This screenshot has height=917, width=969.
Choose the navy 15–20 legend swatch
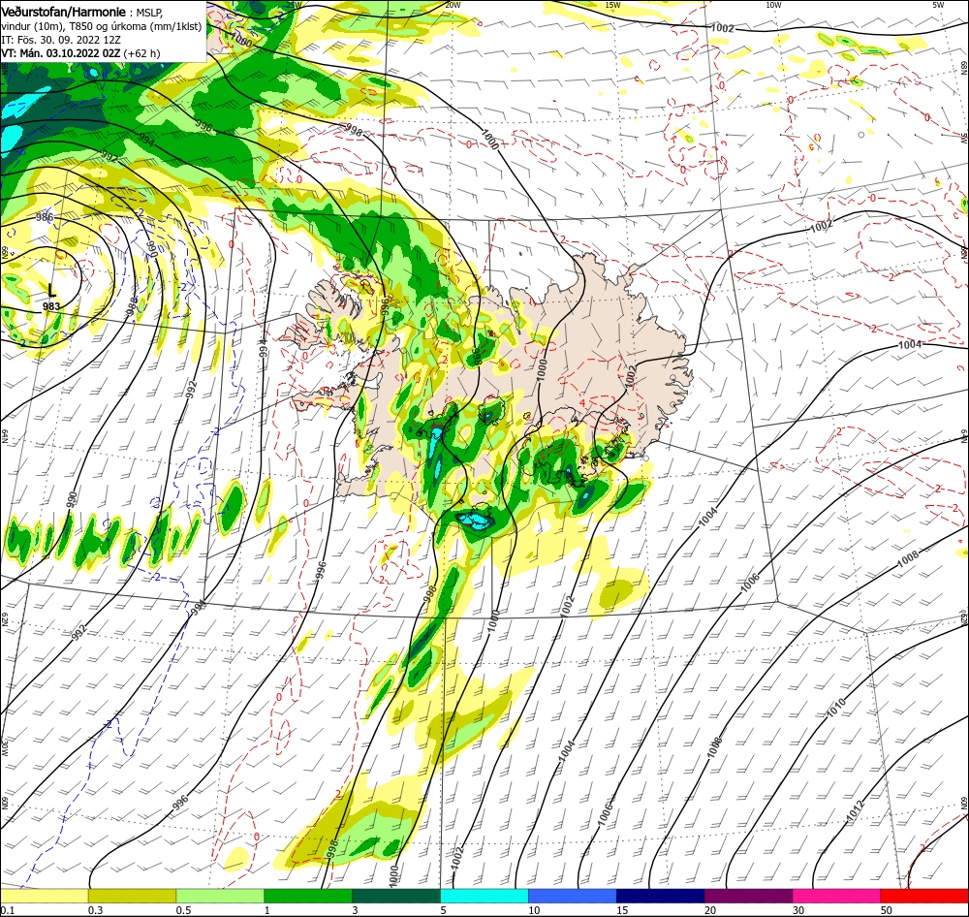(661, 896)
